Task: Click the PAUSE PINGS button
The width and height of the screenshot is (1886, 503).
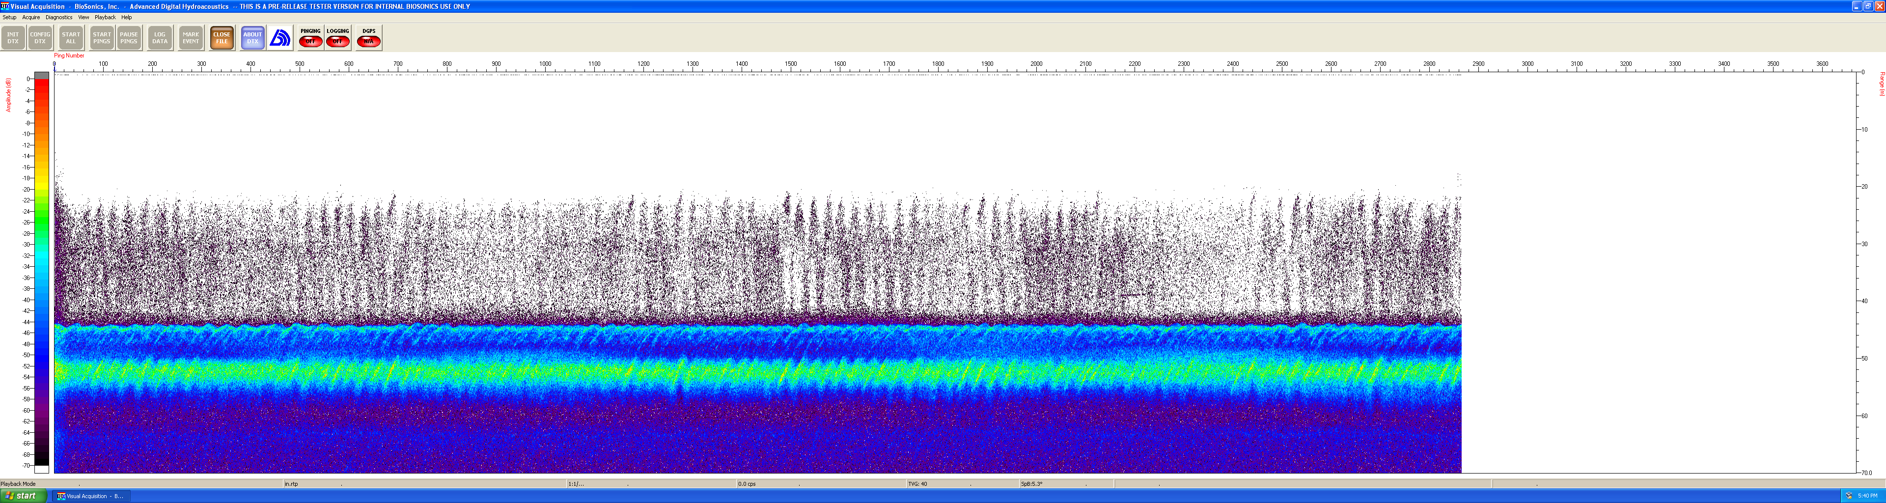Action: coord(129,38)
